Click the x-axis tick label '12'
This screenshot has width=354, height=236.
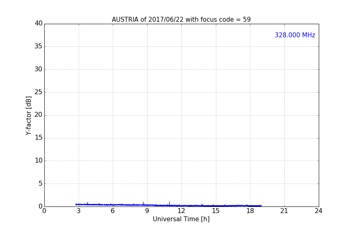(x=181, y=211)
